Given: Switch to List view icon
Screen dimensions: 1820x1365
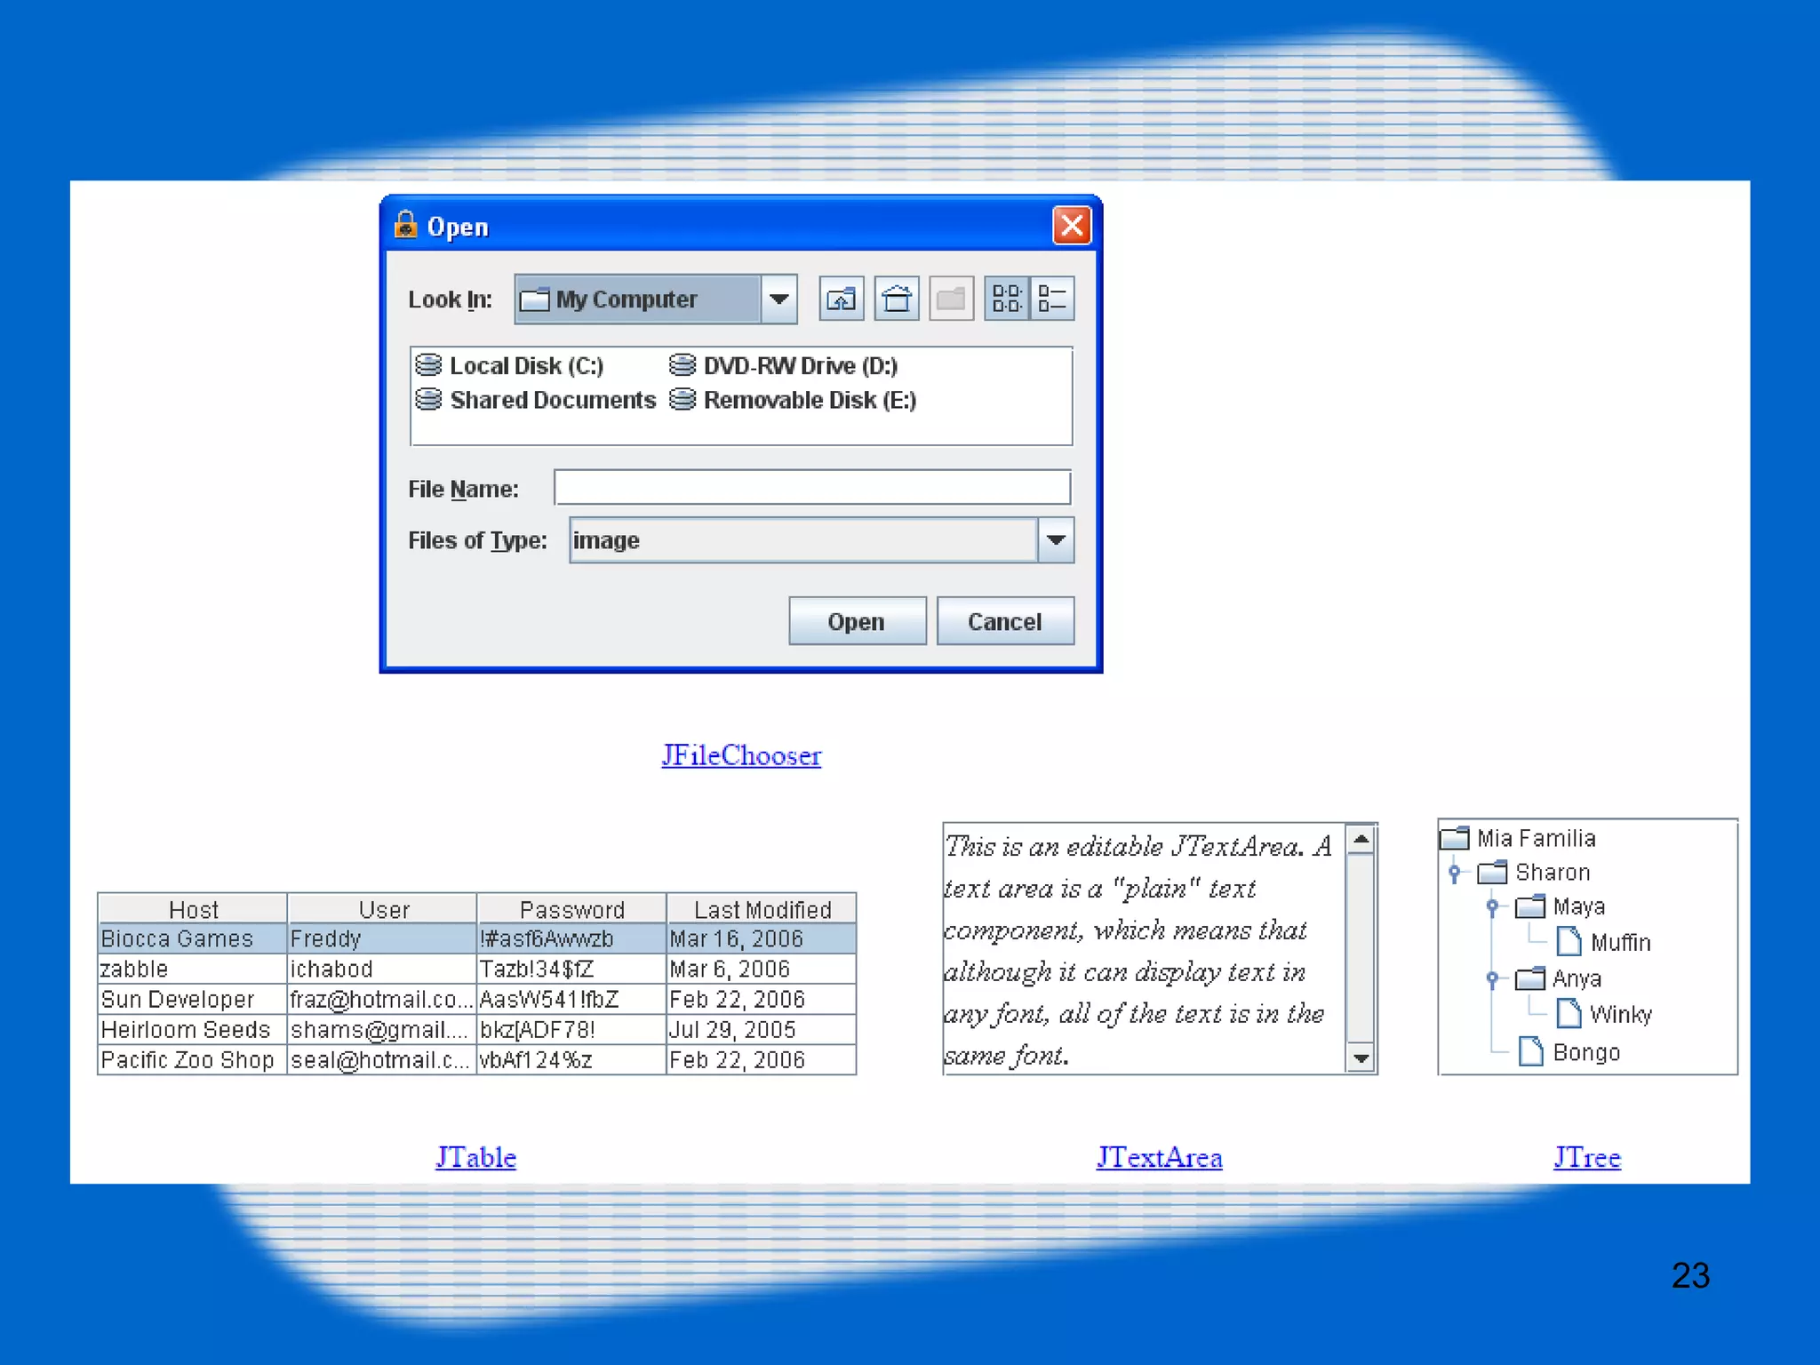Looking at the screenshot, I should (1006, 299).
